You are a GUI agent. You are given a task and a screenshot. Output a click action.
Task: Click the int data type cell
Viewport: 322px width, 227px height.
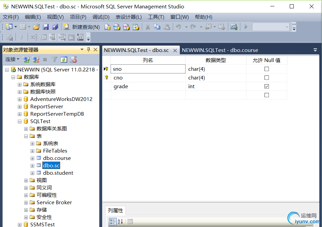216,87
